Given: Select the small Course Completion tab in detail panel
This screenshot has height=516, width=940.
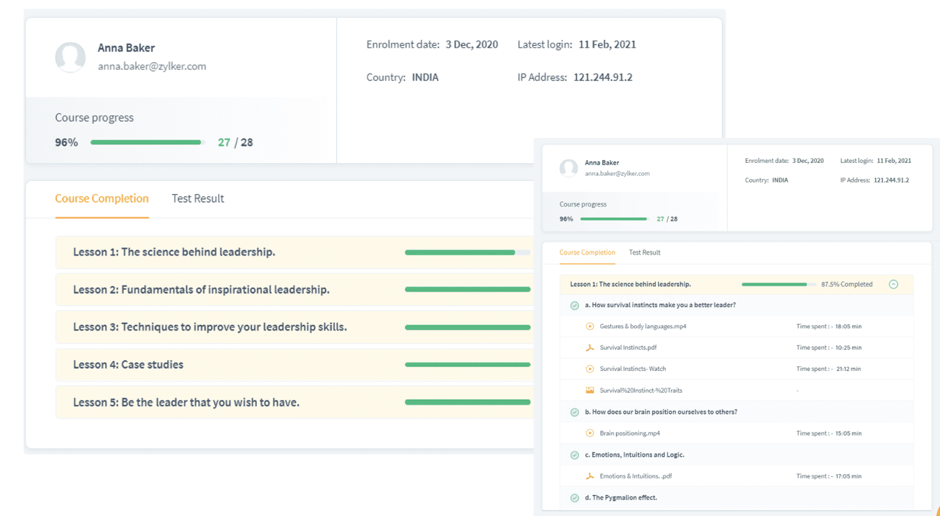Looking at the screenshot, I should 587,252.
